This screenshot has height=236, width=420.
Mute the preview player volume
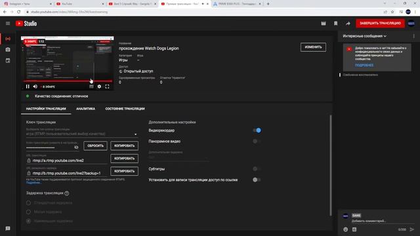tap(35, 87)
